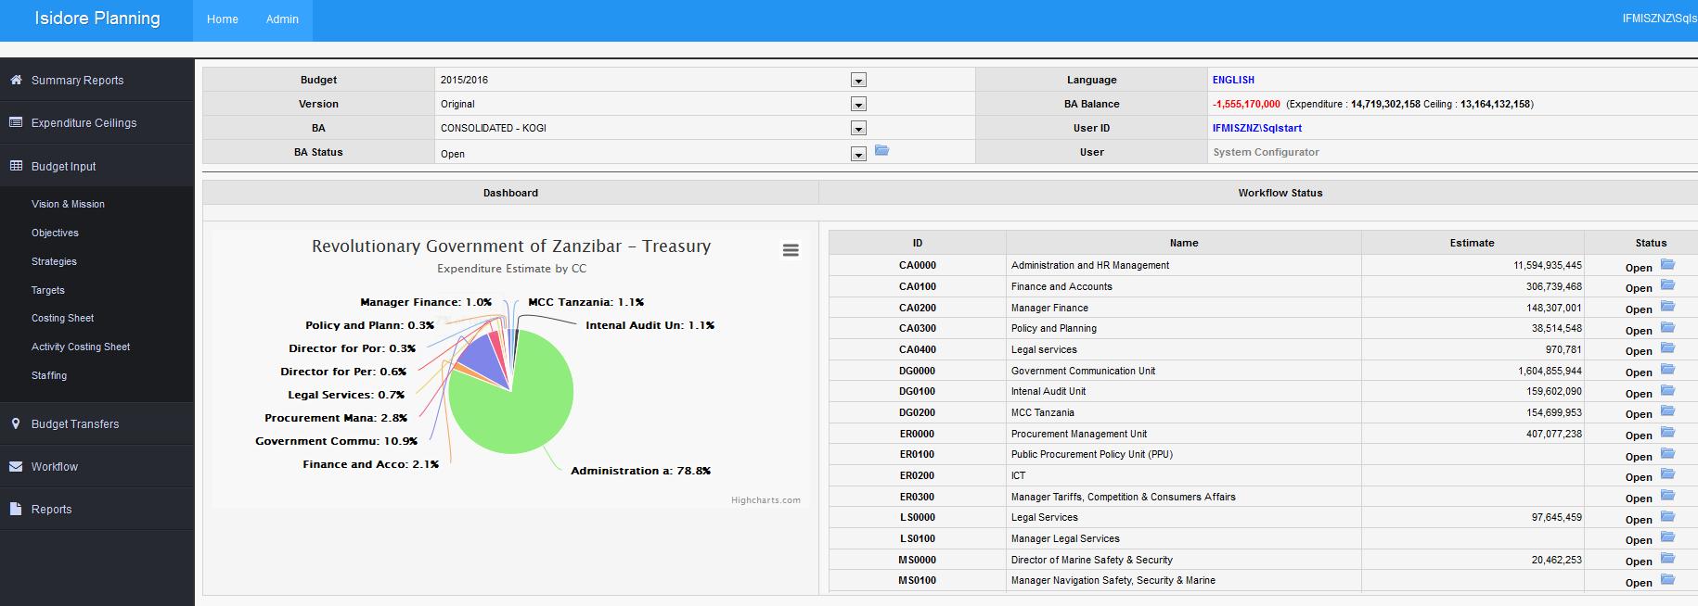Open folder icon for ER0300 Manager Tariffs row
The height and width of the screenshot is (606, 1698).
pos(1667,496)
